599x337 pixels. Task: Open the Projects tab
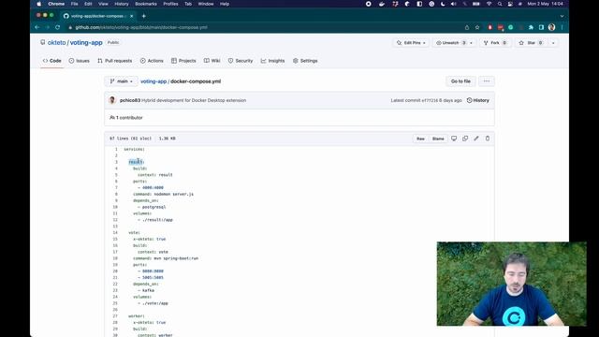[x=183, y=61]
